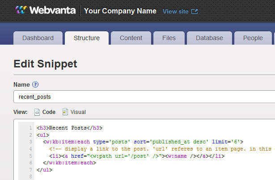Screen dimensions: 275x180
Task: Click the Visual view icon
Action: (65, 112)
